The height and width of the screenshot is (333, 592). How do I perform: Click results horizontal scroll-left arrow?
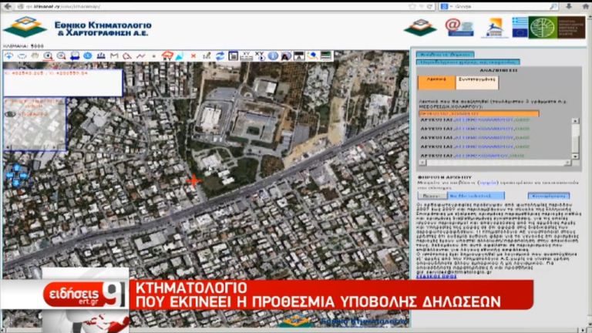click(x=423, y=163)
